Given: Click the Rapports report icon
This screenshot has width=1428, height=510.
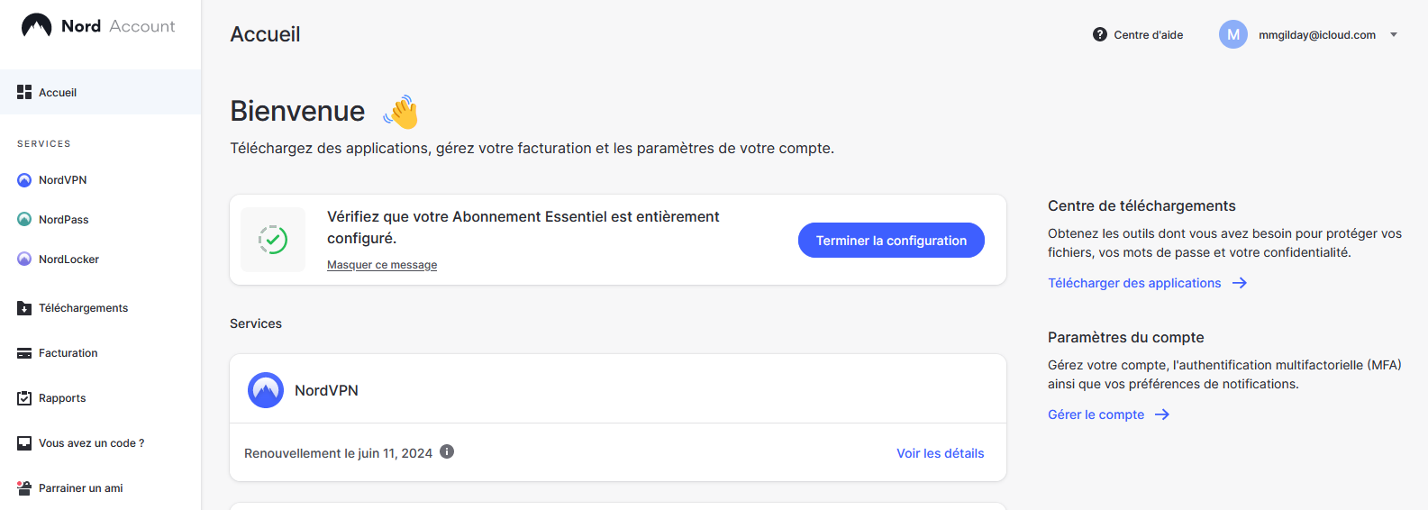Looking at the screenshot, I should pos(24,398).
